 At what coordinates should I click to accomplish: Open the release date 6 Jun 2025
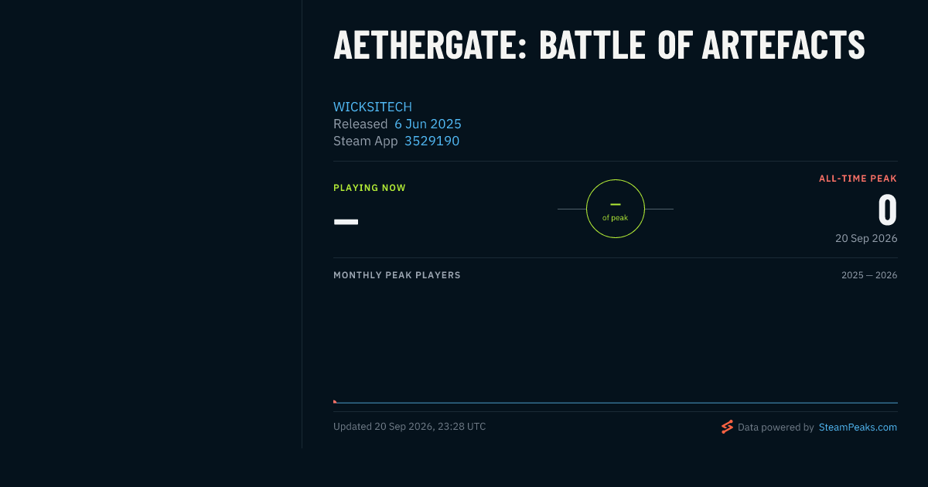(x=428, y=124)
